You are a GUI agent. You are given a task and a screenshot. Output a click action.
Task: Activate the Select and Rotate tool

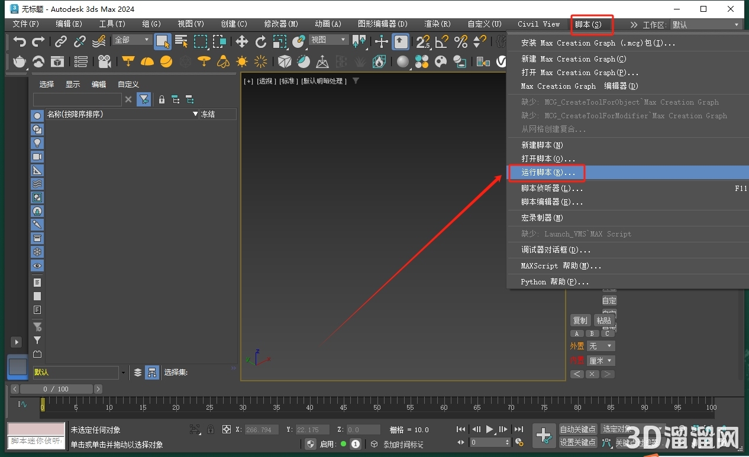click(x=261, y=41)
